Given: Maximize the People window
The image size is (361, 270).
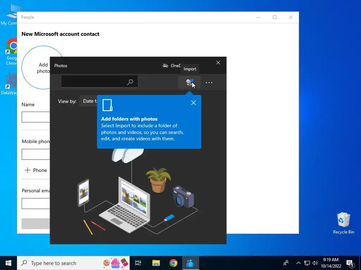Looking at the screenshot, I should [274, 17].
